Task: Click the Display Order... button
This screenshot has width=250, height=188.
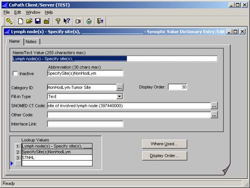Action: point(165,156)
